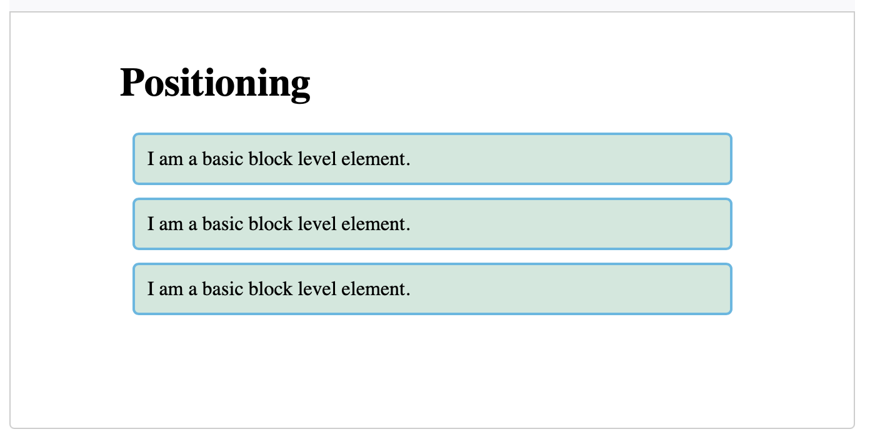Click the blank white area below the third box

(432, 369)
